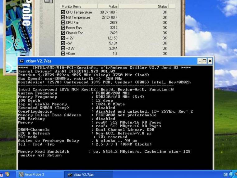Click the 'Non-ECC, Refresh=7.8 µs' value
The image size is (237, 178).
[124, 133]
